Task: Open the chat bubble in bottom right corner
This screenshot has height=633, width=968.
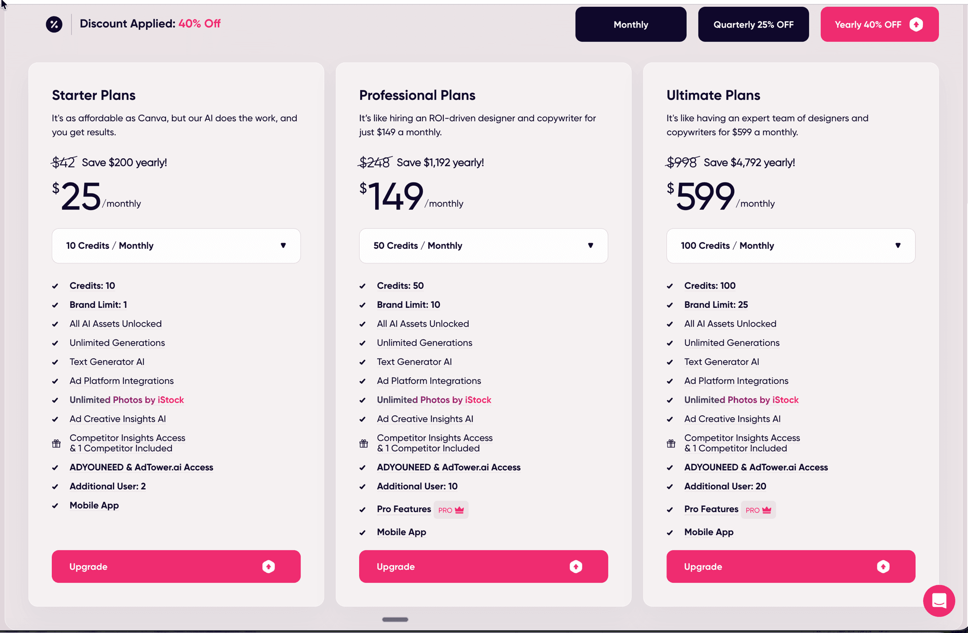Action: tap(939, 601)
